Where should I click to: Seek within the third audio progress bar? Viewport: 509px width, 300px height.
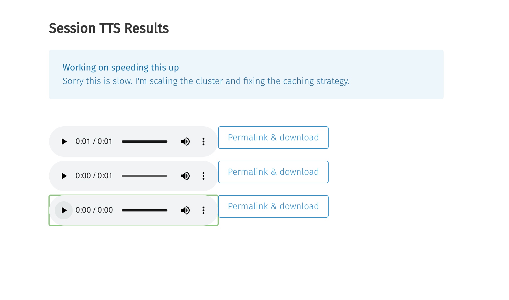144,210
